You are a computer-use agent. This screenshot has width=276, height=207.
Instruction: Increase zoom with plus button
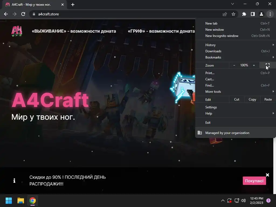point(254,65)
